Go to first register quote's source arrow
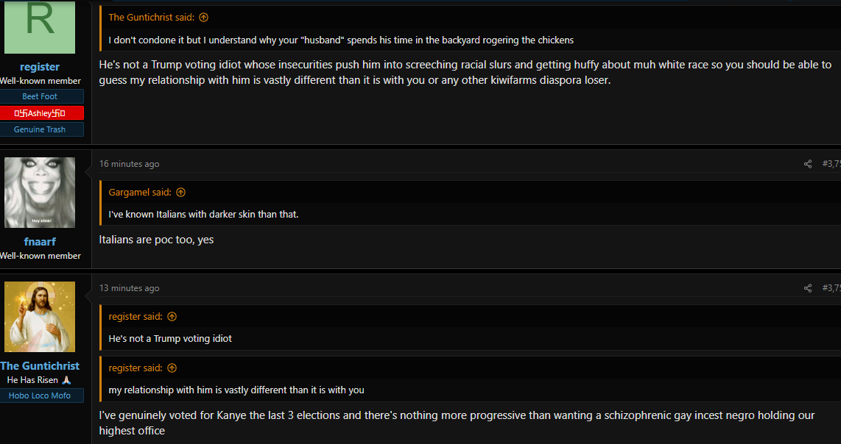This screenshot has height=444, width=841. point(172,317)
